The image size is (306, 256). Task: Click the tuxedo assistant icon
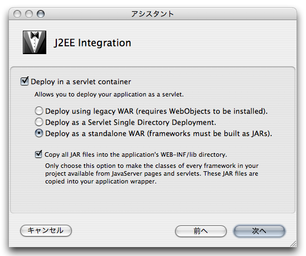click(35, 42)
